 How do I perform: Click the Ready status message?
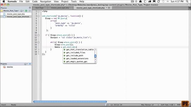[x=13, y=105]
